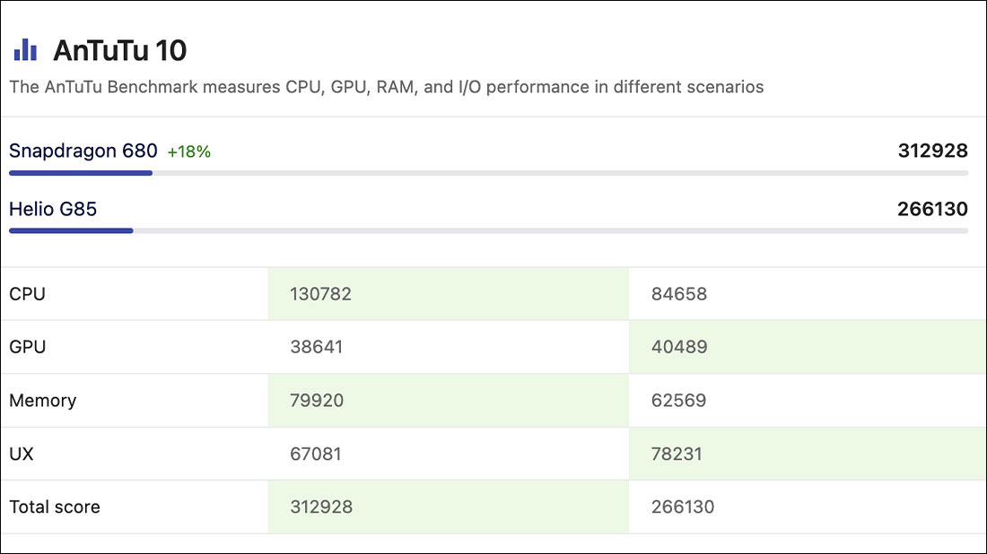This screenshot has height=554, width=987.
Task: Select the CPU row label
Action: tap(27, 294)
